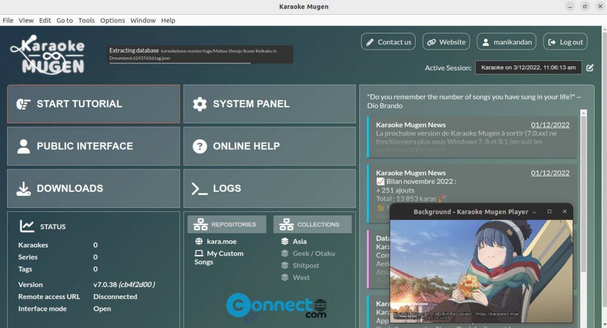Open the Logs terminal tile

269,188
